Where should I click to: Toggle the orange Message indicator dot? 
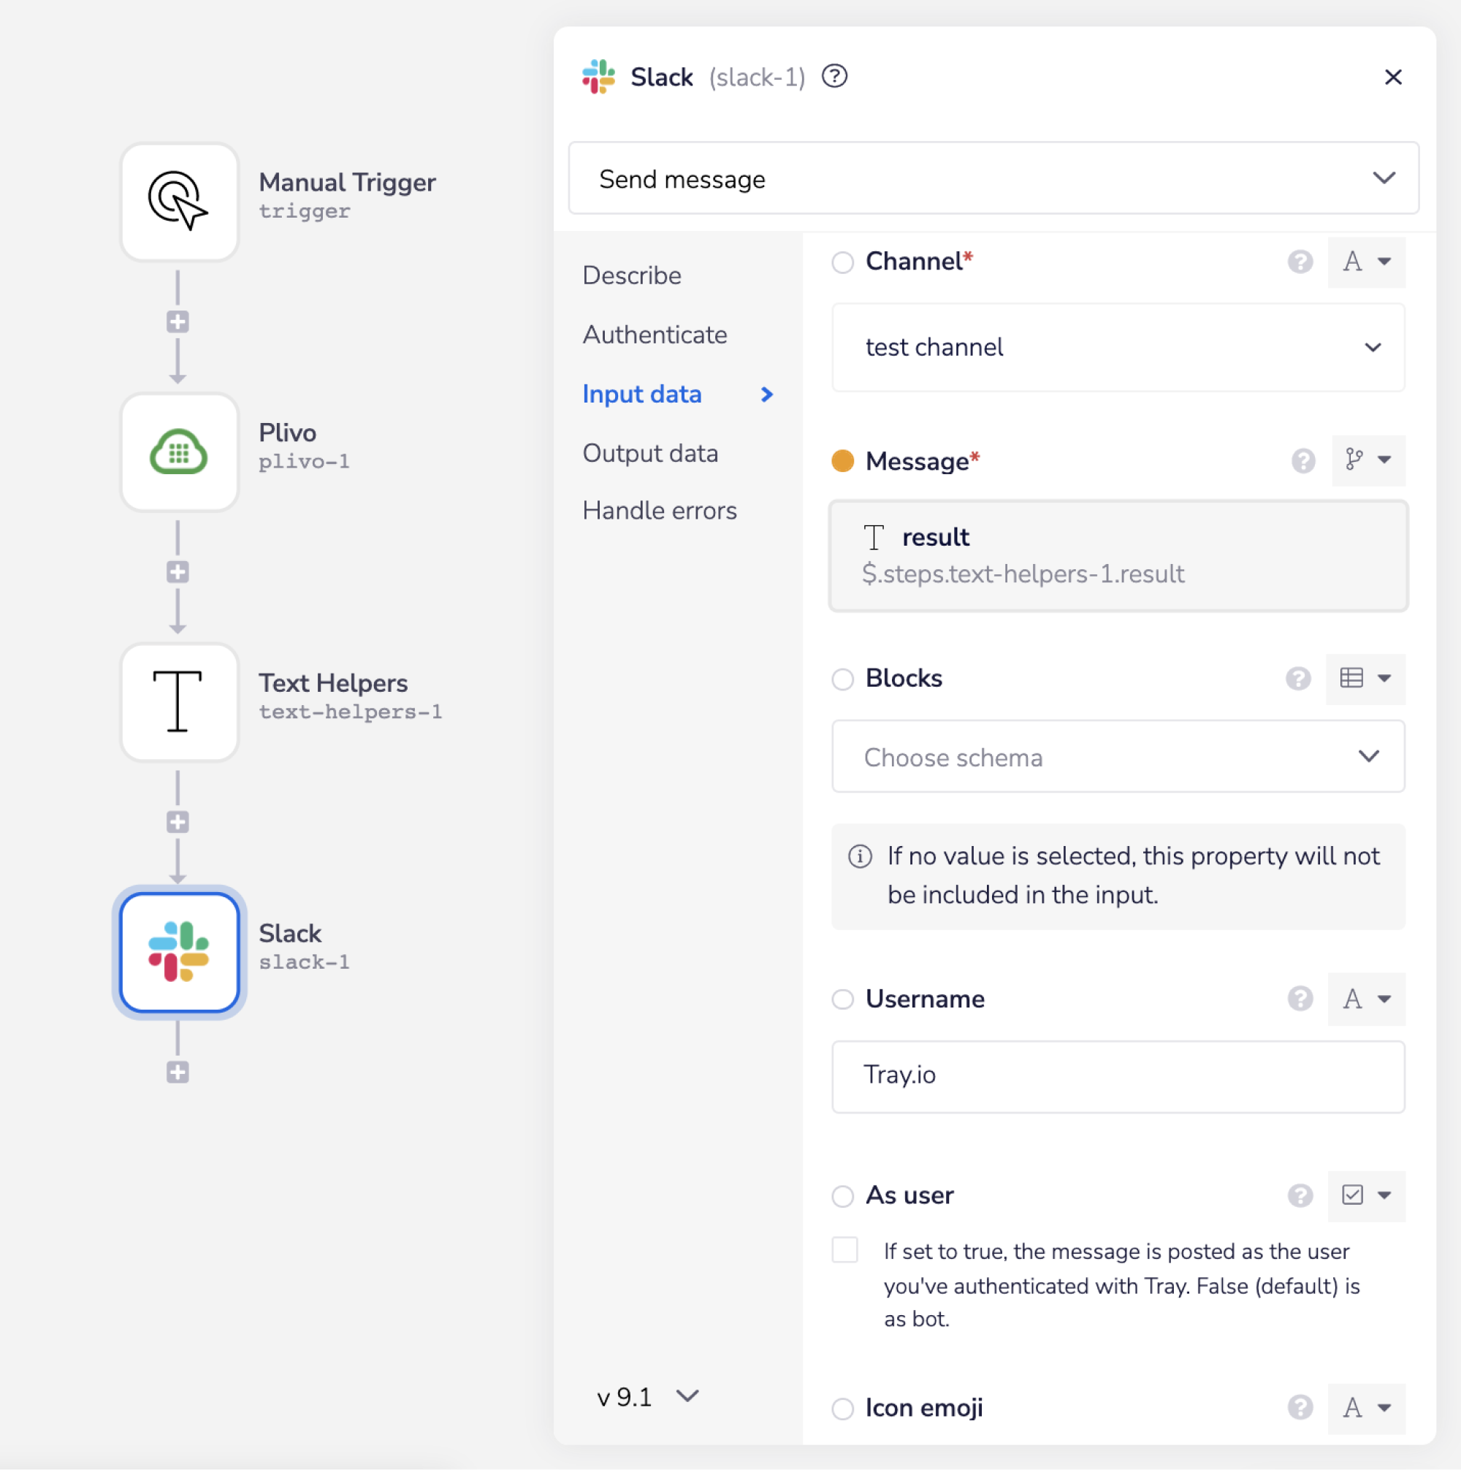pyautogui.click(x=842, y=461)
